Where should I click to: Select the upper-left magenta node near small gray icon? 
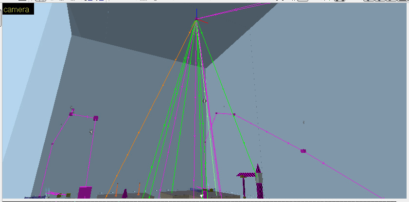[71, 114]
